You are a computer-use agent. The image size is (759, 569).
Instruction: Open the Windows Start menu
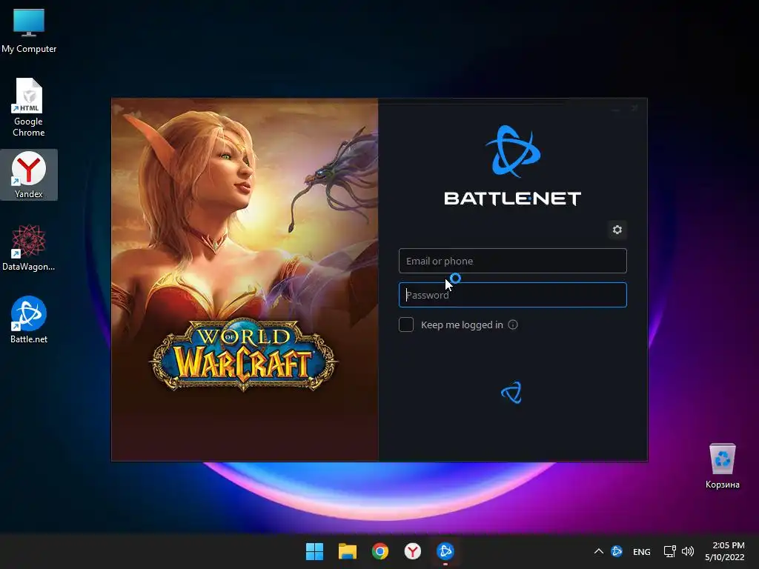tap(314, 551)
